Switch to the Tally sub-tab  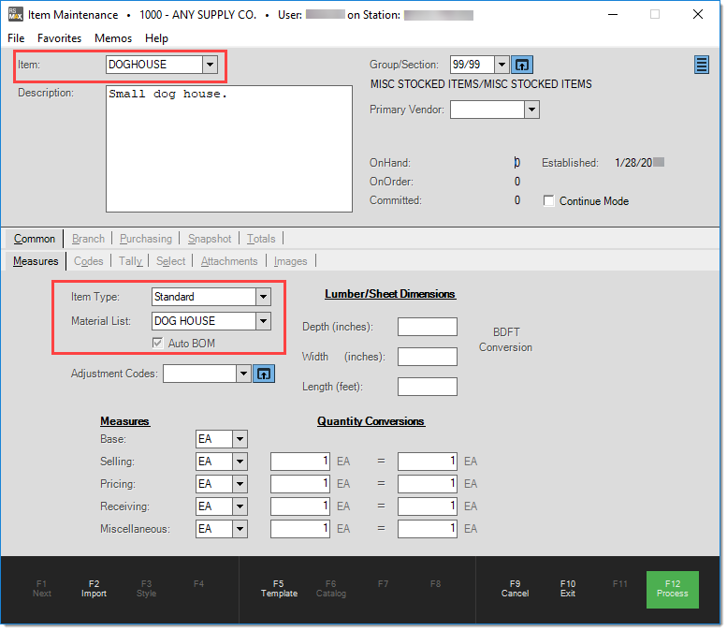pyautogui.click(x=131, y=263)
